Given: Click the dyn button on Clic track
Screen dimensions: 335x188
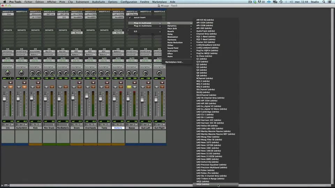Looking at the screenshot, I should [7, 125].
